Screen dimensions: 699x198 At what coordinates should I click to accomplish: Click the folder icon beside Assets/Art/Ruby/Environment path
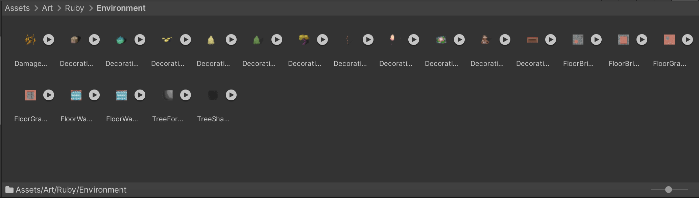pyautogui.click(x=9, y=190)
